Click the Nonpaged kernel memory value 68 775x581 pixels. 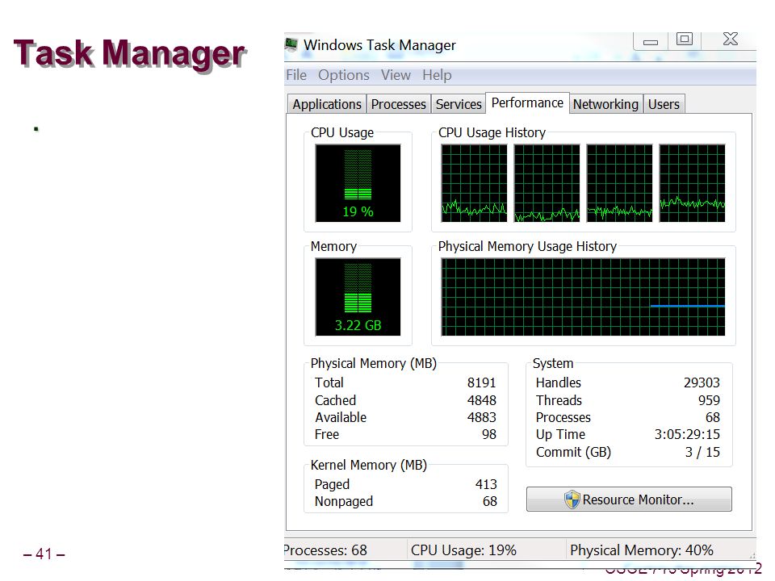(x=490, y=501)
